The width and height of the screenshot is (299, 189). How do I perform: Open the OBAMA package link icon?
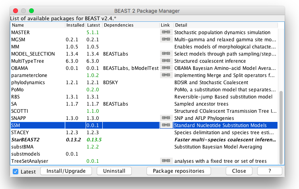click(x=166, y=68)
